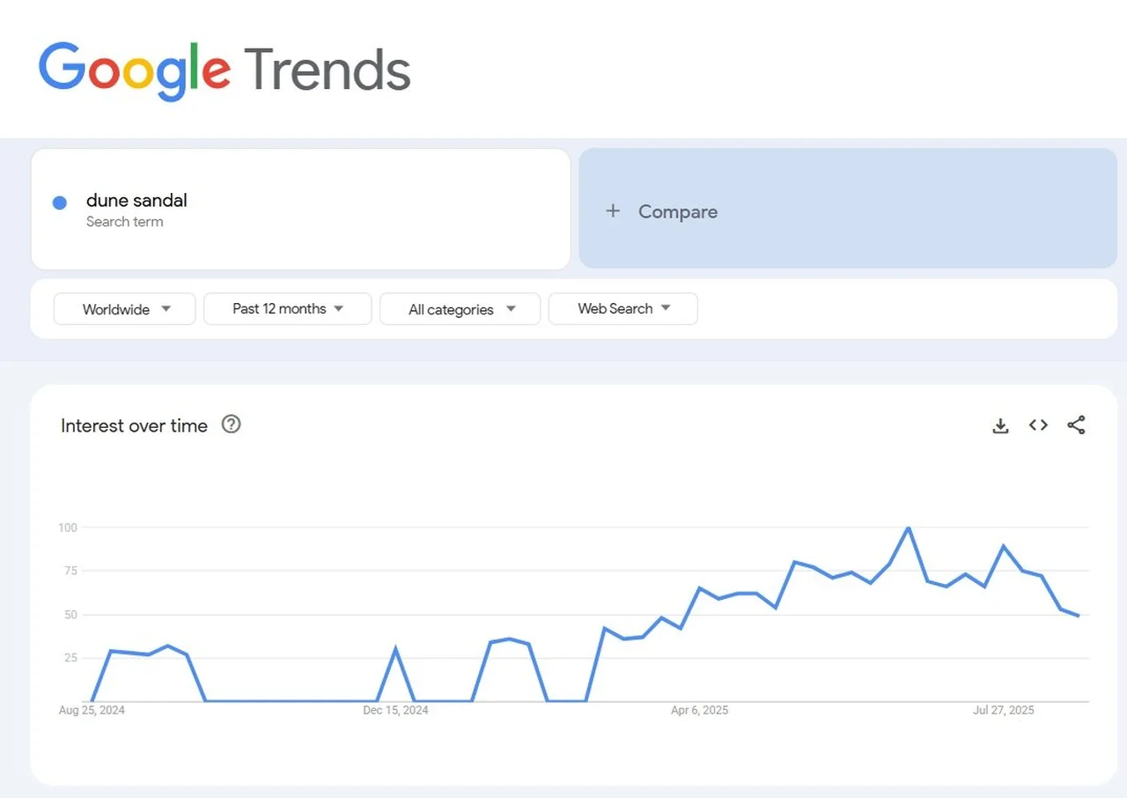The width and height of the screenshot is (1127, 798).
Task: Click the 100 value on the y-axis
Action: (x=67, y=528)
